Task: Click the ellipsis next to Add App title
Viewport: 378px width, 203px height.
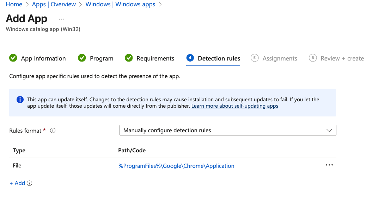Action: pos(61,19)
